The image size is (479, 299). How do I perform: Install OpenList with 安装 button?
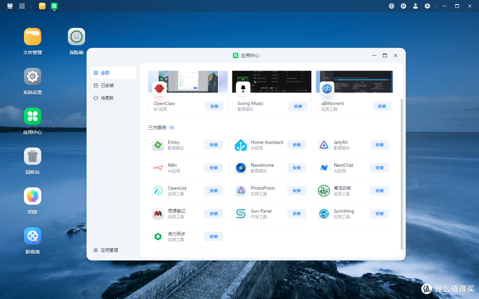pos(213,190)
